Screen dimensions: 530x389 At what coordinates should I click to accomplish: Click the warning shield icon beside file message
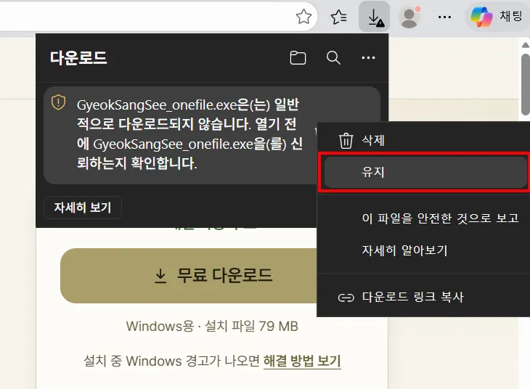(59, 102)
